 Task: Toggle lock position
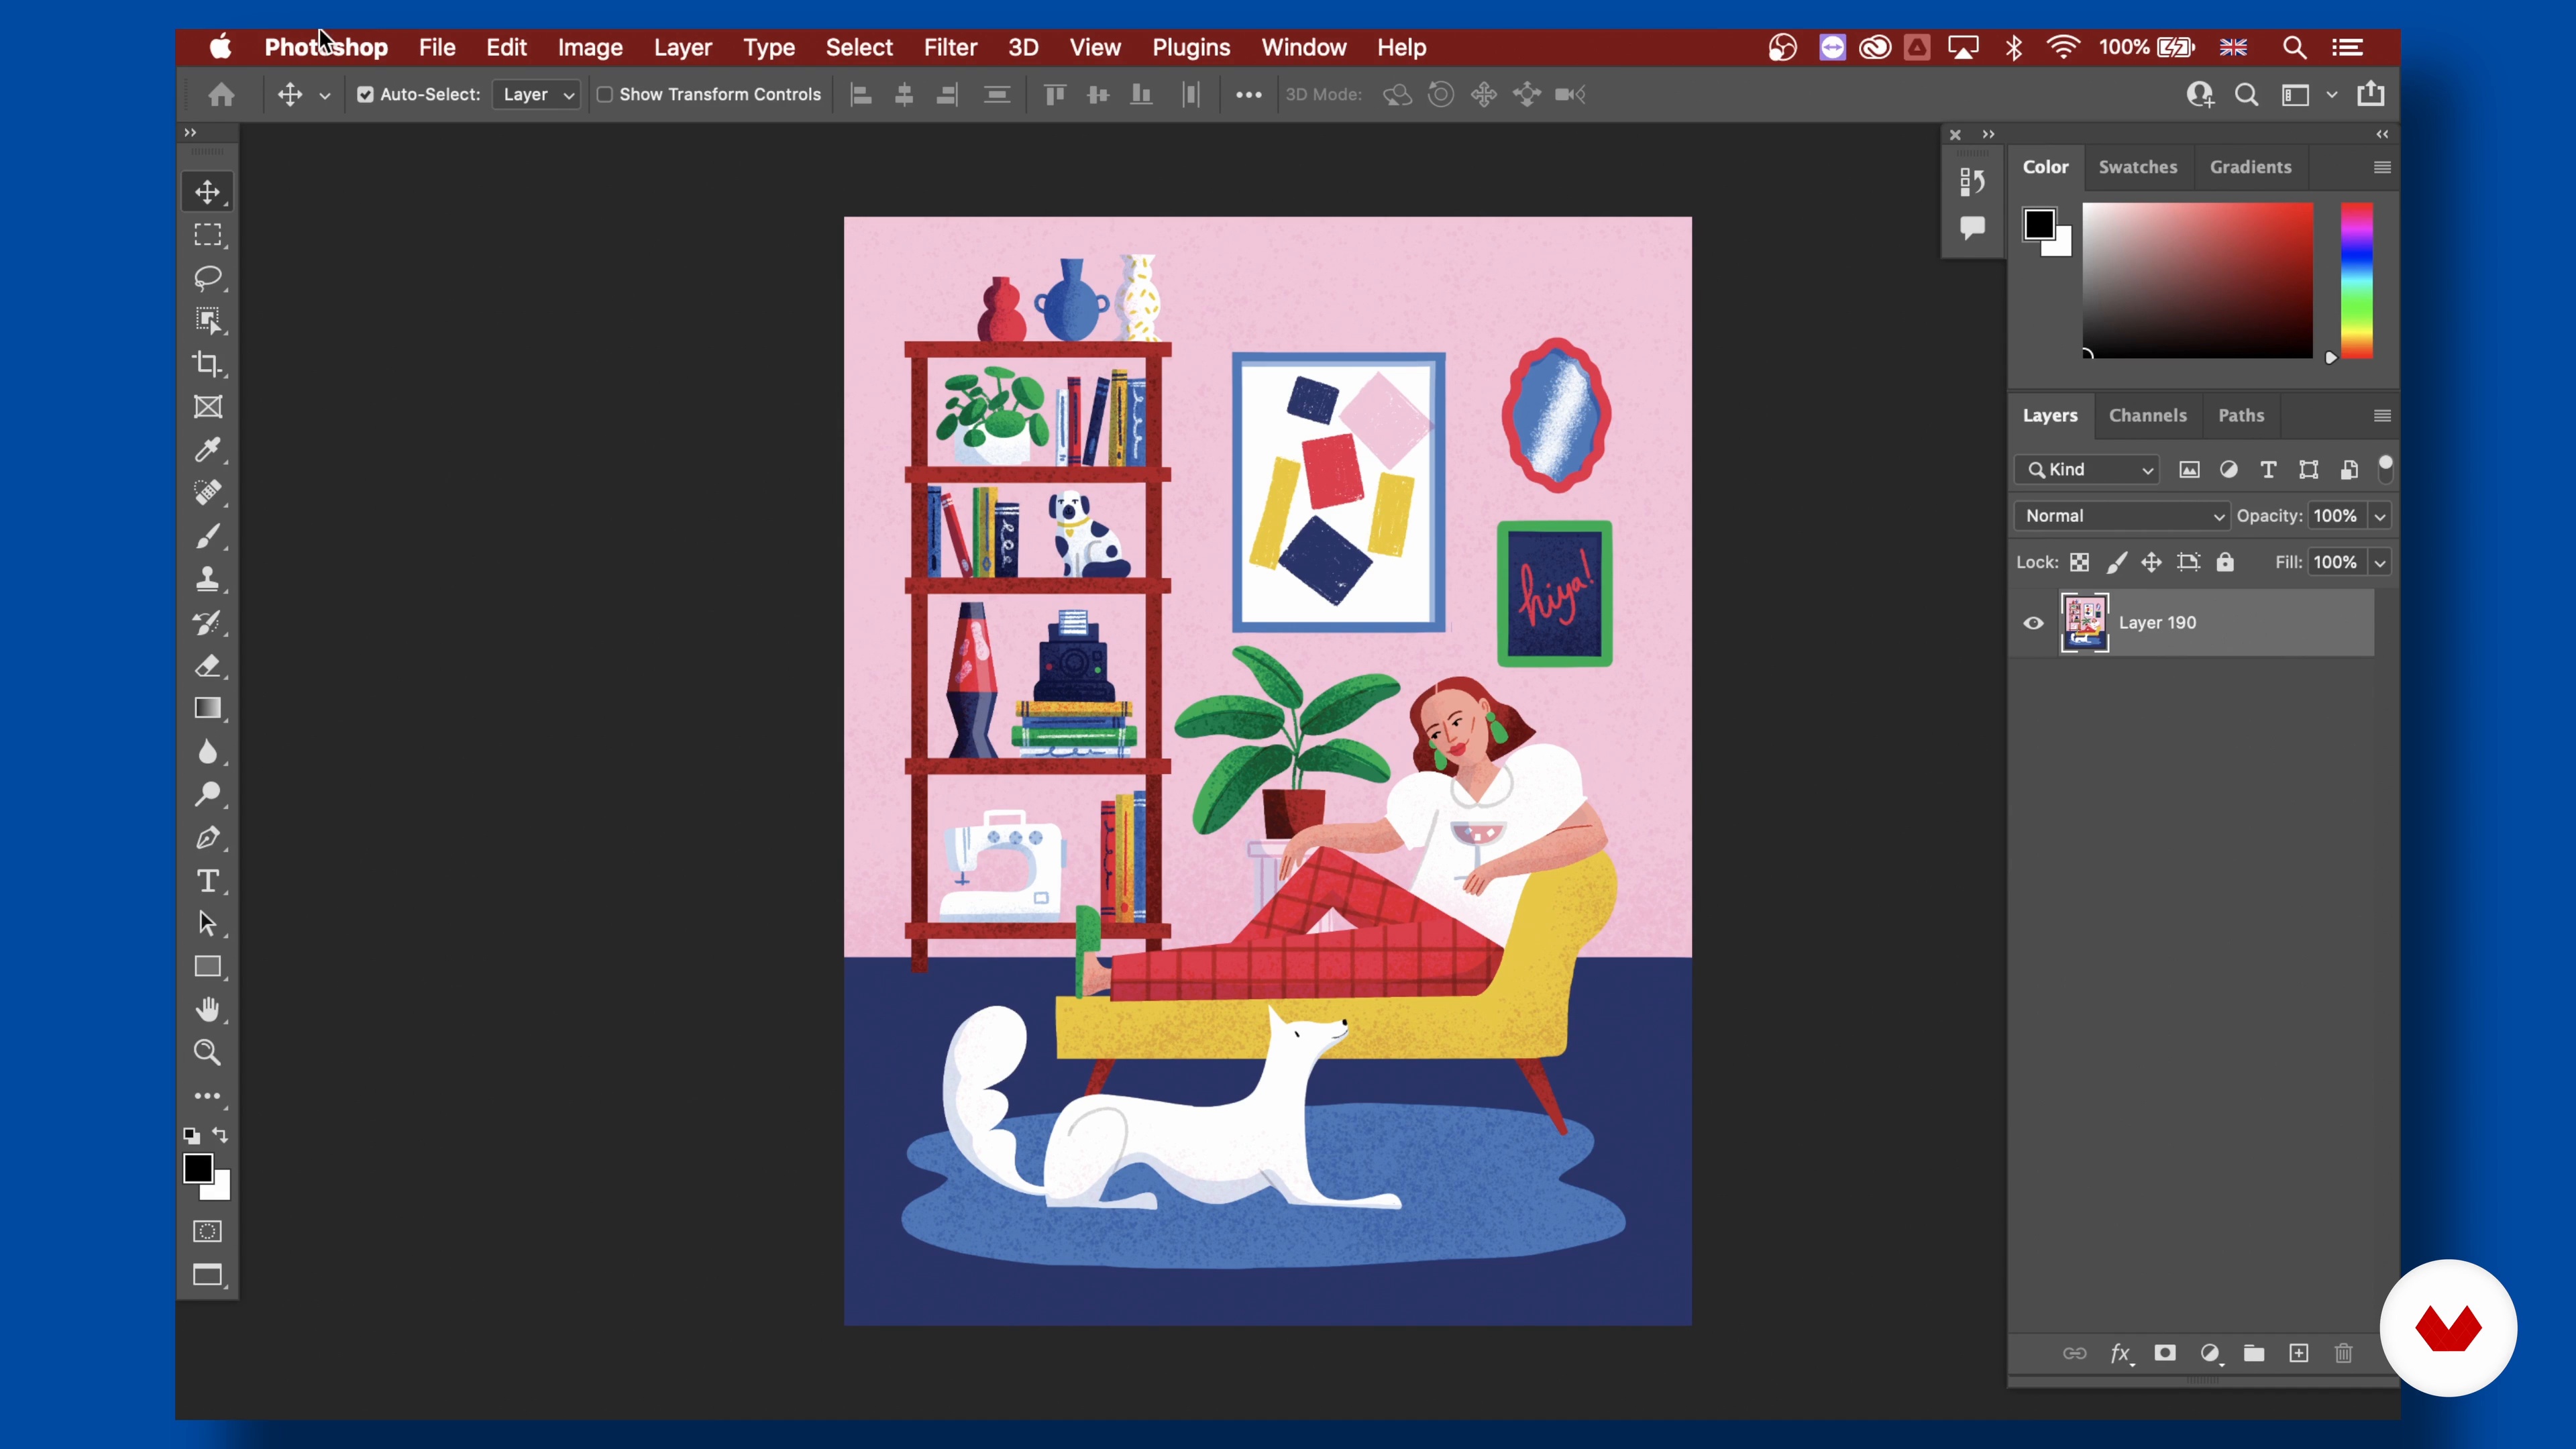pos(2152,563)
